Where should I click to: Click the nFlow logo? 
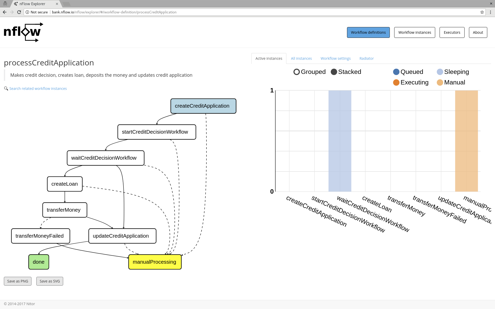click(23, 32)
